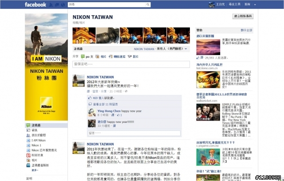Open Ying Hong Chen profile link
Image resolution: width=284 pixels, height=181 pixels.
tap(109, 111)
